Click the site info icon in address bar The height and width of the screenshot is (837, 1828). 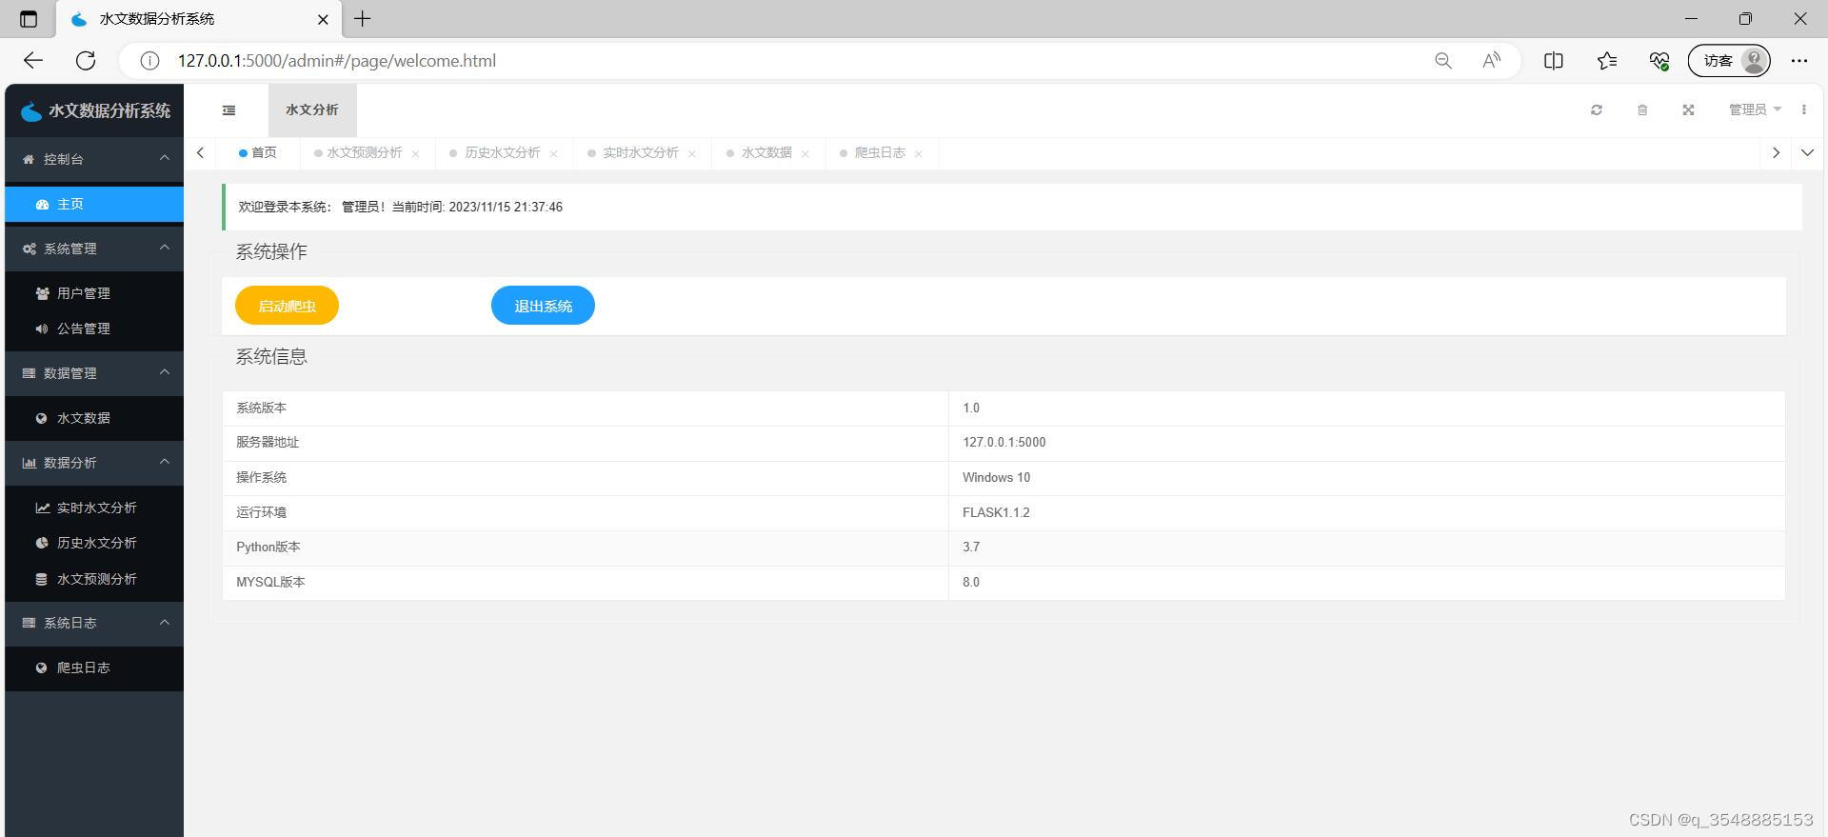[149, 61]
